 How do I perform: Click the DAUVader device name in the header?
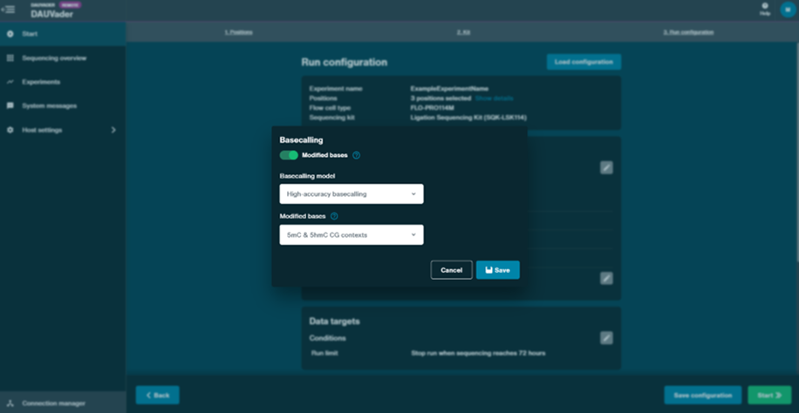tap(51, 14)
